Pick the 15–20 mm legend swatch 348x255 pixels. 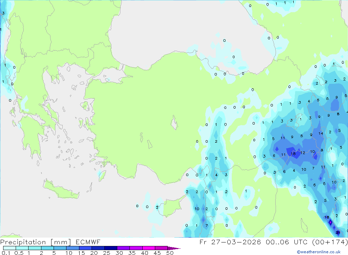tap(86, 248)
